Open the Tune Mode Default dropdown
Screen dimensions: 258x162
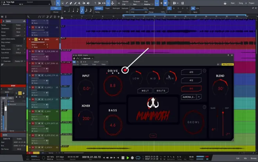click(20, 53)
